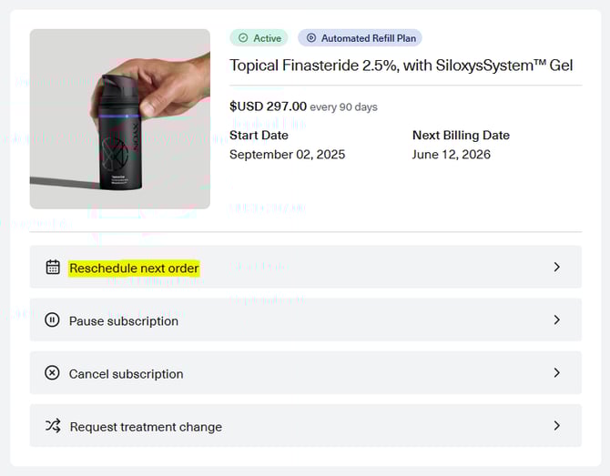Screen dimensions: 610x476
Task: Click the cancel X circle icon
Action: pyautogui.click(x=53, y=373)
